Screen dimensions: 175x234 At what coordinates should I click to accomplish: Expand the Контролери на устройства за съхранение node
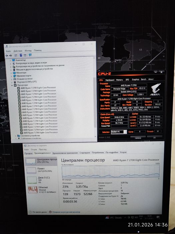click(11, 67)
